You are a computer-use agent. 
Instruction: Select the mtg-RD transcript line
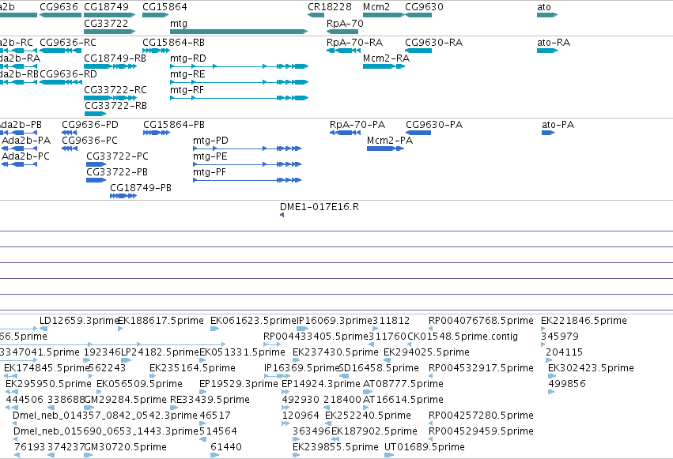[x=239, y=66]
